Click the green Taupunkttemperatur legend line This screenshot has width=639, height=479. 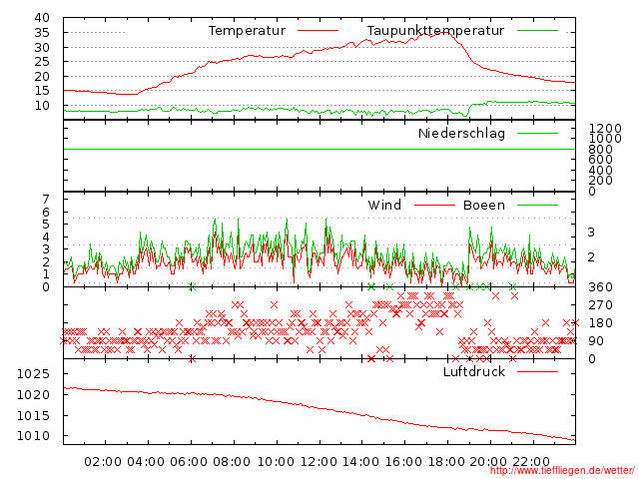[x=537, y=31]
